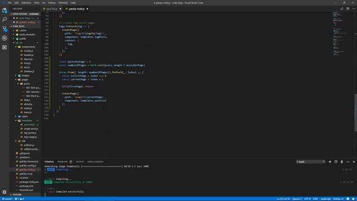Click the open changes icon in editor toolbar
Viewport: 357px width, 201px height.
(342, 9)
